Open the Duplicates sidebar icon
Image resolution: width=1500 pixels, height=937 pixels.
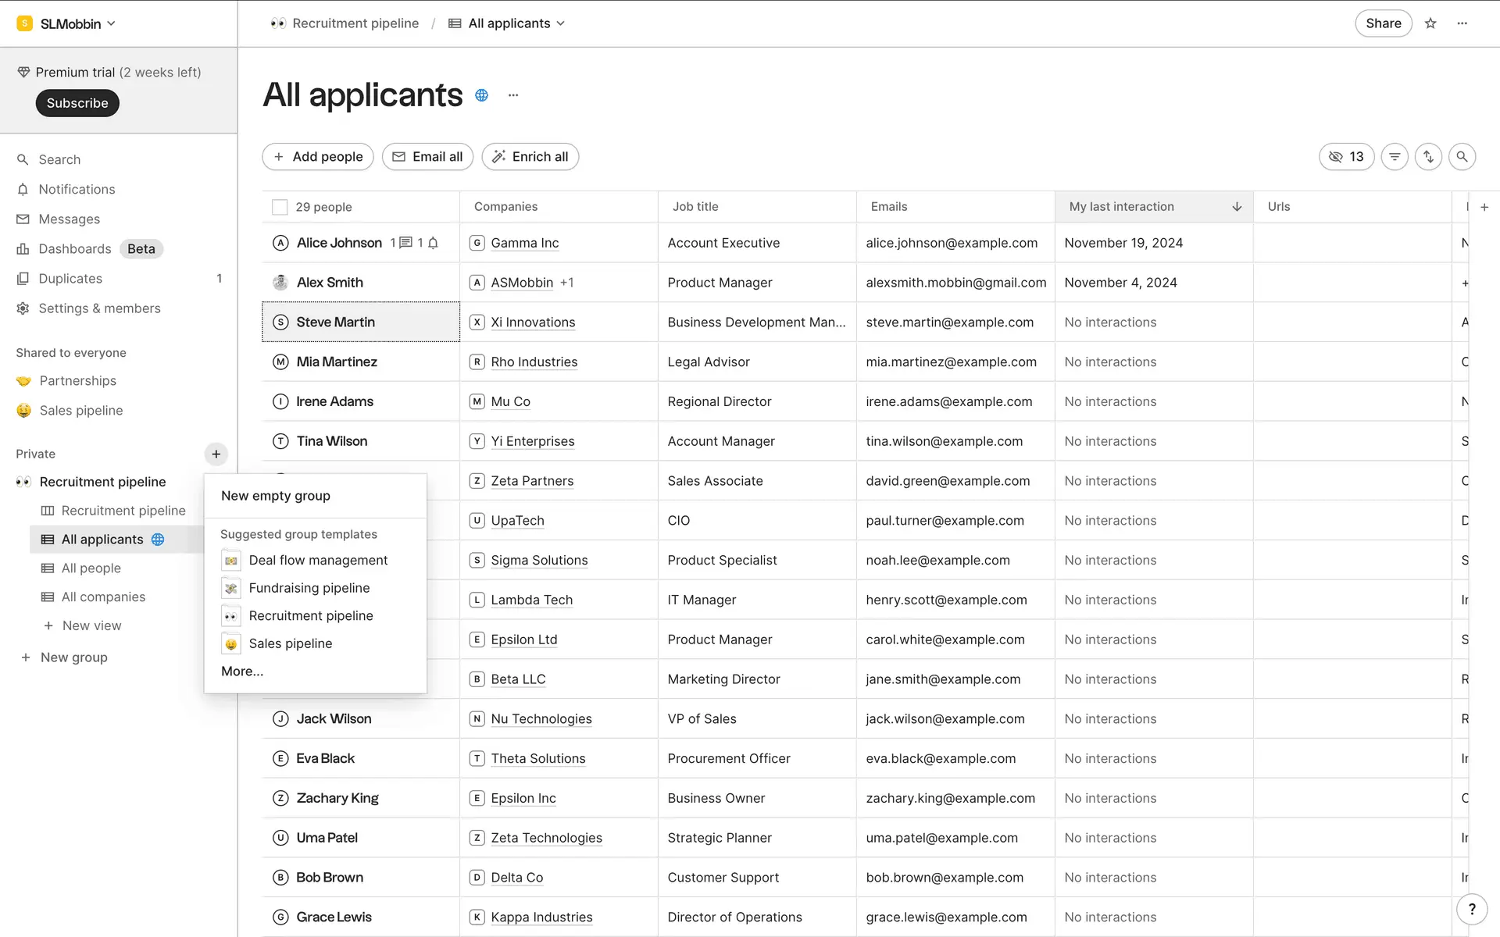click(x=23, y=279)
